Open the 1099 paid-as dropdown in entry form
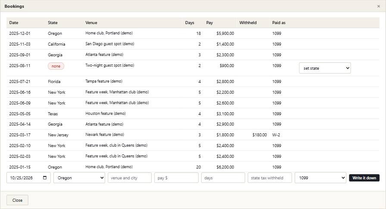386x209 pixels. [321, 178]
